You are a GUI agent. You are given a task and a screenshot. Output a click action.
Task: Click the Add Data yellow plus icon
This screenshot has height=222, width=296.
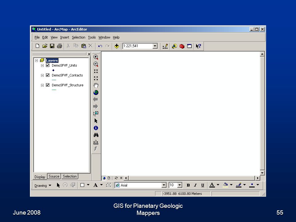(117, 46)
